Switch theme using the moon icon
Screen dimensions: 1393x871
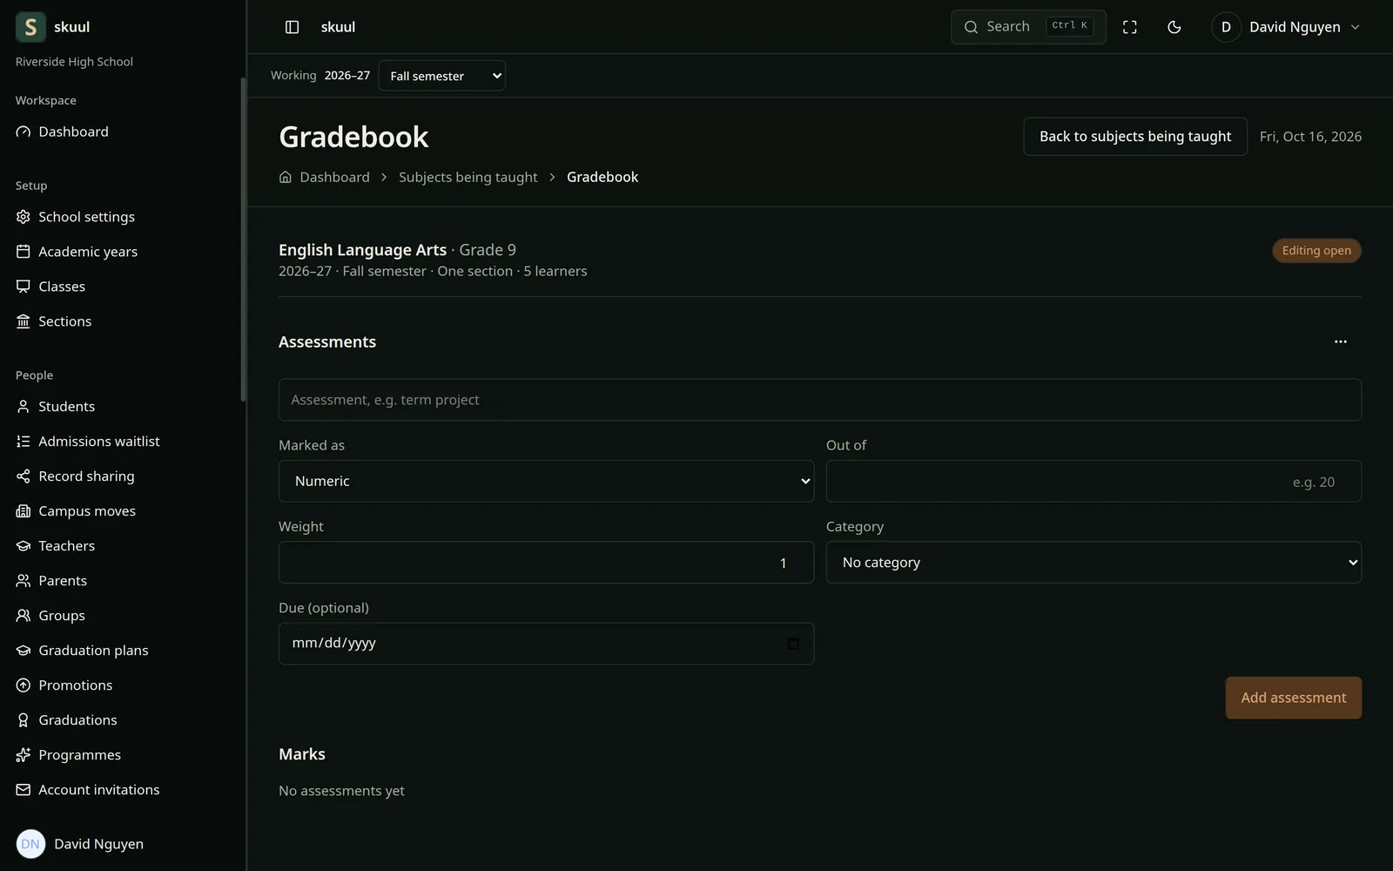click(x=1174, y=27)
